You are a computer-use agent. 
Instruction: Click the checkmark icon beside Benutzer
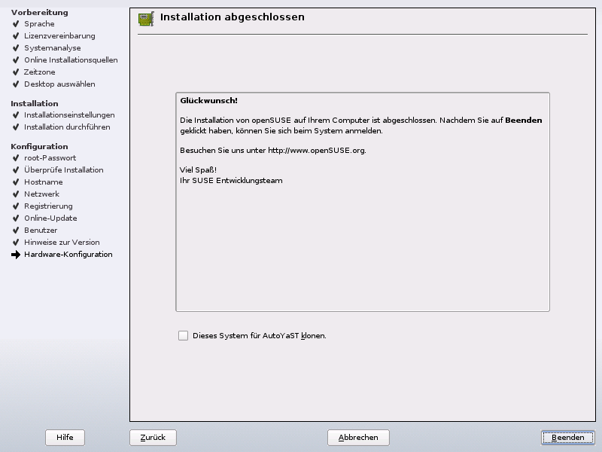[x=16, y=231]
